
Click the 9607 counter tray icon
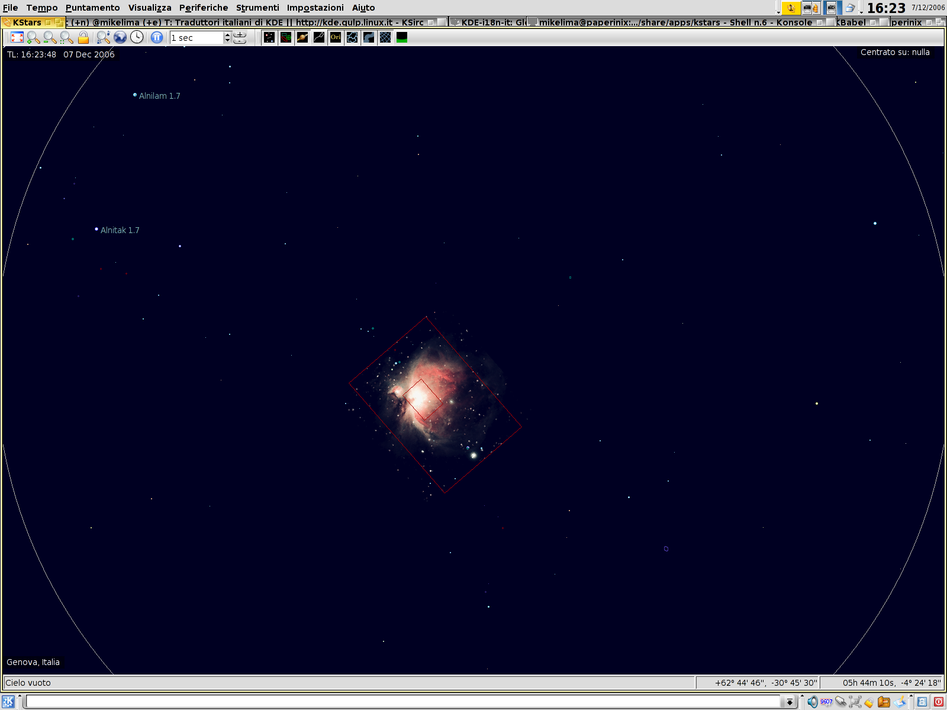point(826,702)
